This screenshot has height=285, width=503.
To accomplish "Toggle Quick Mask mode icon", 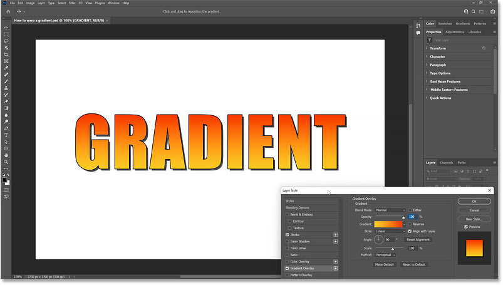I will point(6,190).
